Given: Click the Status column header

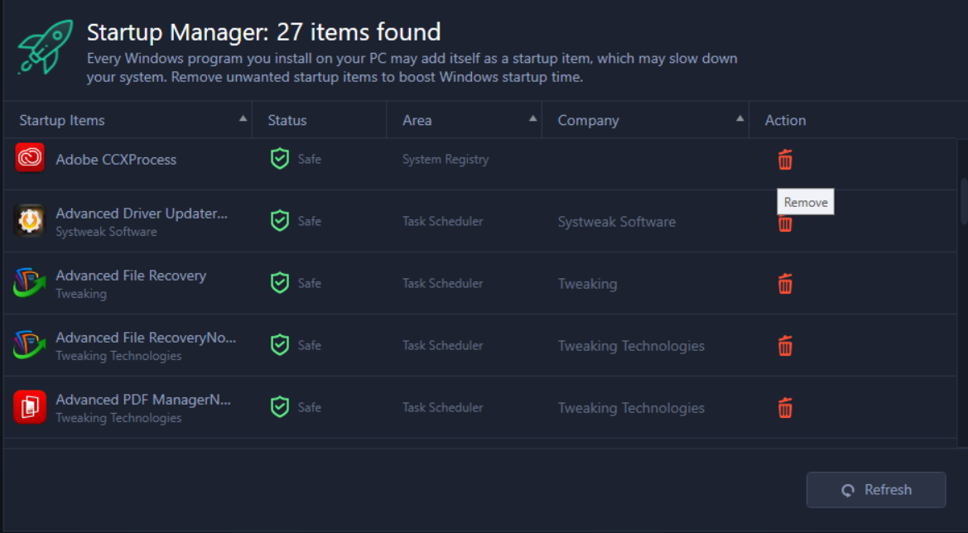Looking at the screenshot, I should (x=287, y=120).
